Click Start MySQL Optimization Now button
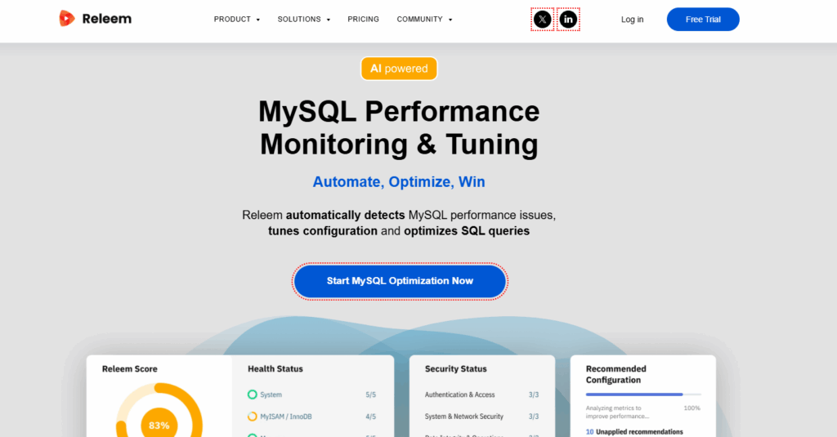The height and width of the screenshot is (437, 837). click(x=400, y=281)
